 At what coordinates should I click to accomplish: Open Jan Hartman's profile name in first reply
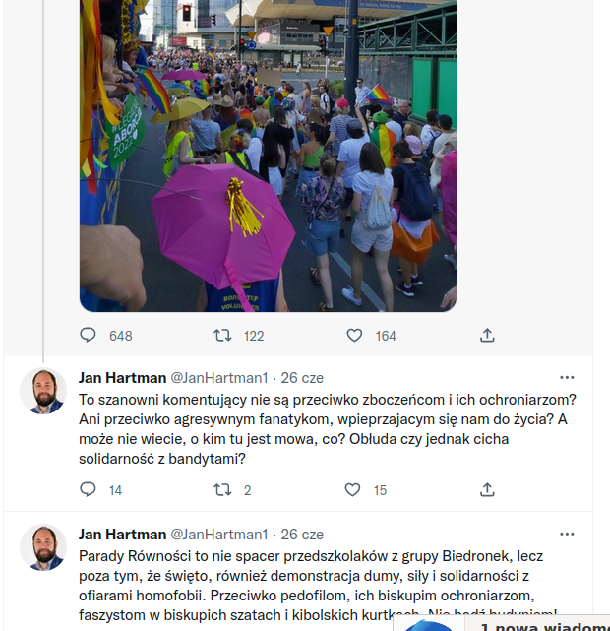(122, 377)
